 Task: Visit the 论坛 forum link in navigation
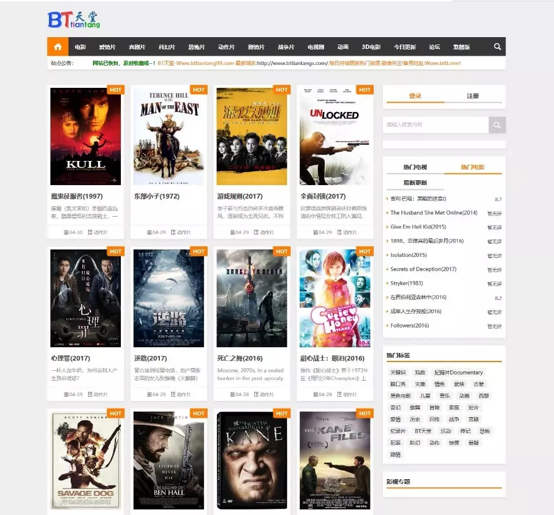point(434,47)
